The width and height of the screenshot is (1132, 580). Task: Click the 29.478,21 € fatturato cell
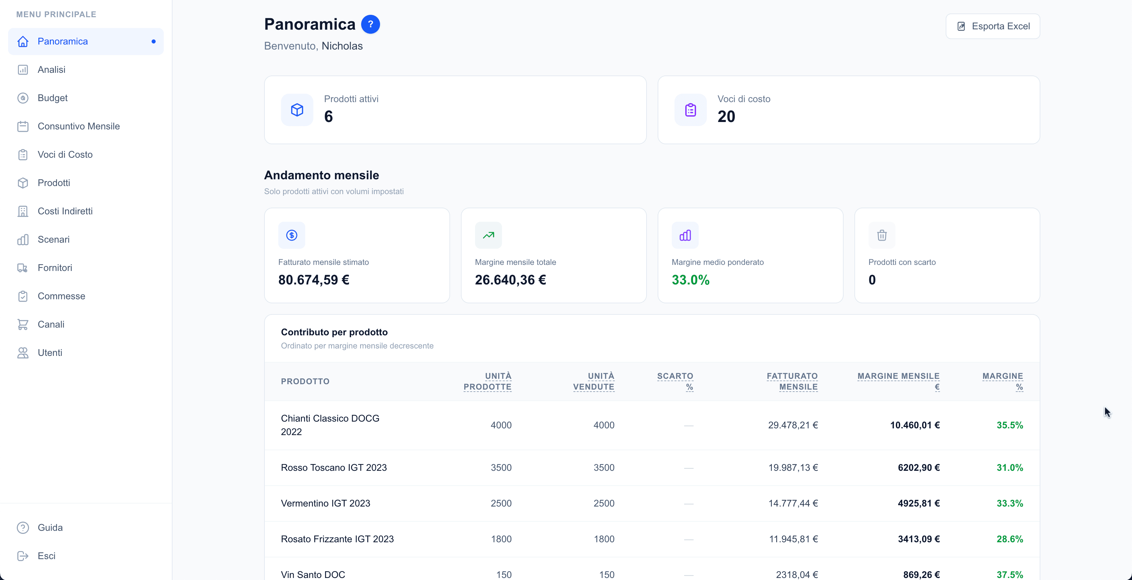pyautogui.click(x=793, y=425)
